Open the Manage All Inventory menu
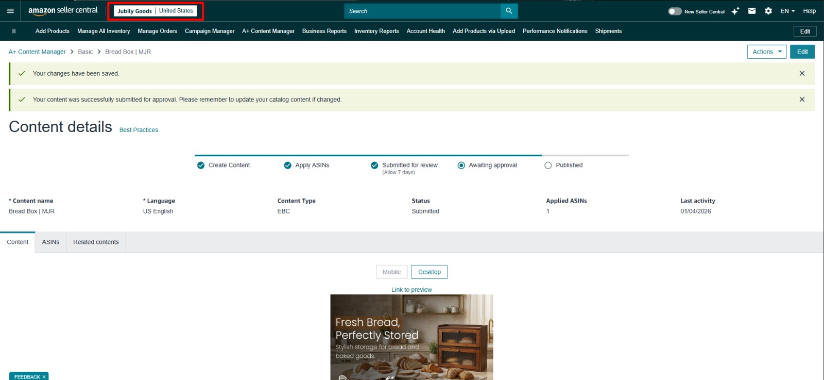This screenshot has width=824, height=380. tap(104, 31)
